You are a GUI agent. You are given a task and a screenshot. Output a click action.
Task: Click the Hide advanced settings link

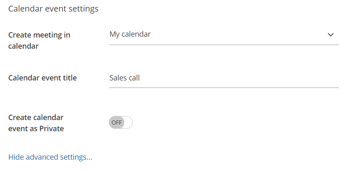(x=50, y=157)
